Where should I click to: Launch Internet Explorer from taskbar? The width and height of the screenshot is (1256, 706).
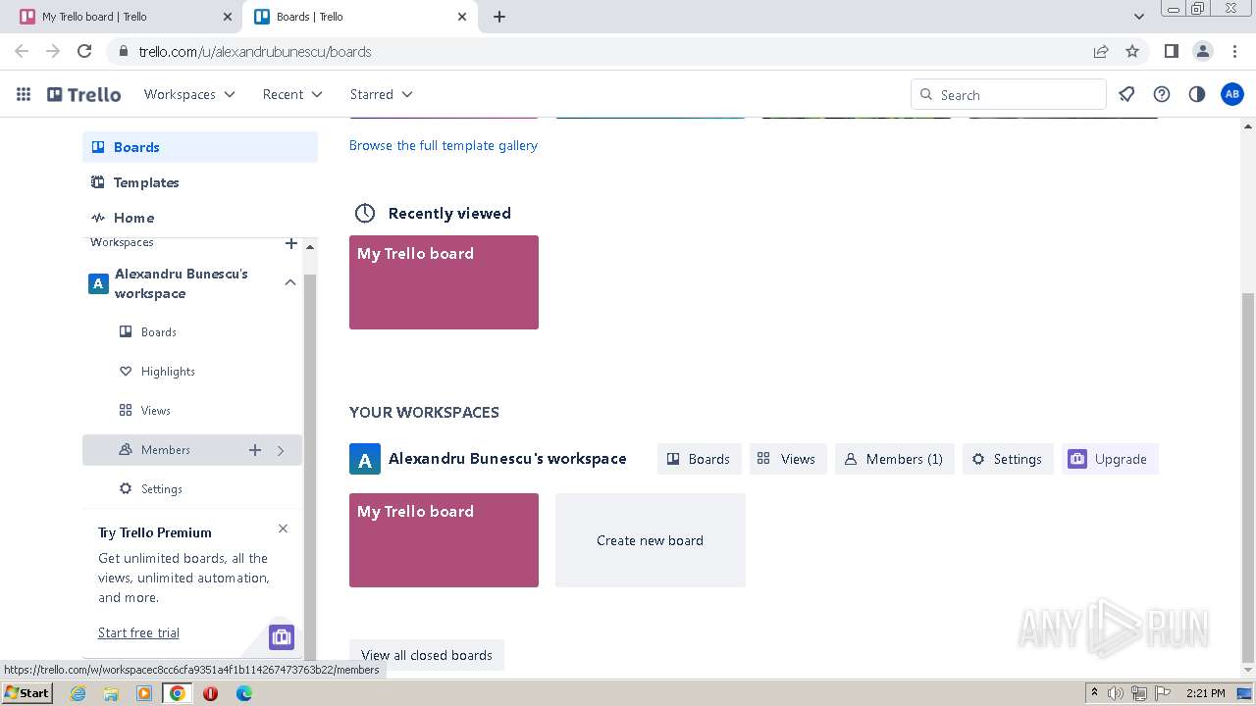pos(78,693)
